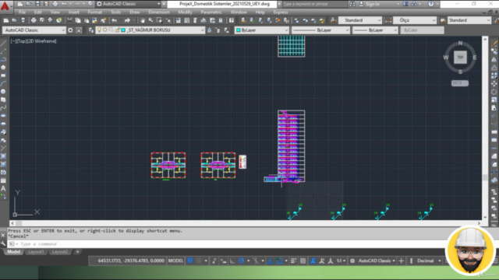Toggle MODEL space button in status bar

[x=175, y=261]
